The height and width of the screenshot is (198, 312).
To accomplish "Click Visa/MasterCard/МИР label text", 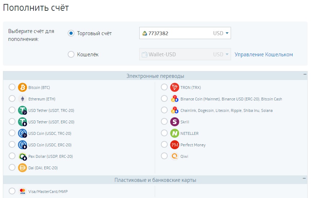I will tap(48, 192).
